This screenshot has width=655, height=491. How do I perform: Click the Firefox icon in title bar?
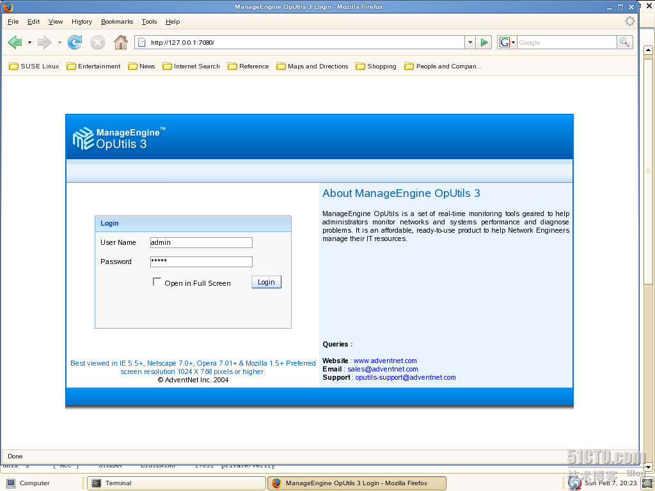8,6
